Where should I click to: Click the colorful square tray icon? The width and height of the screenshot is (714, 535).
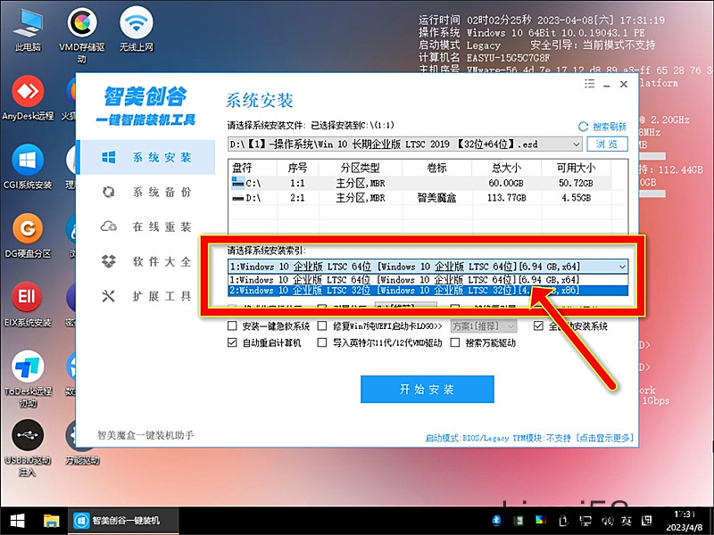tap(541, 520)
